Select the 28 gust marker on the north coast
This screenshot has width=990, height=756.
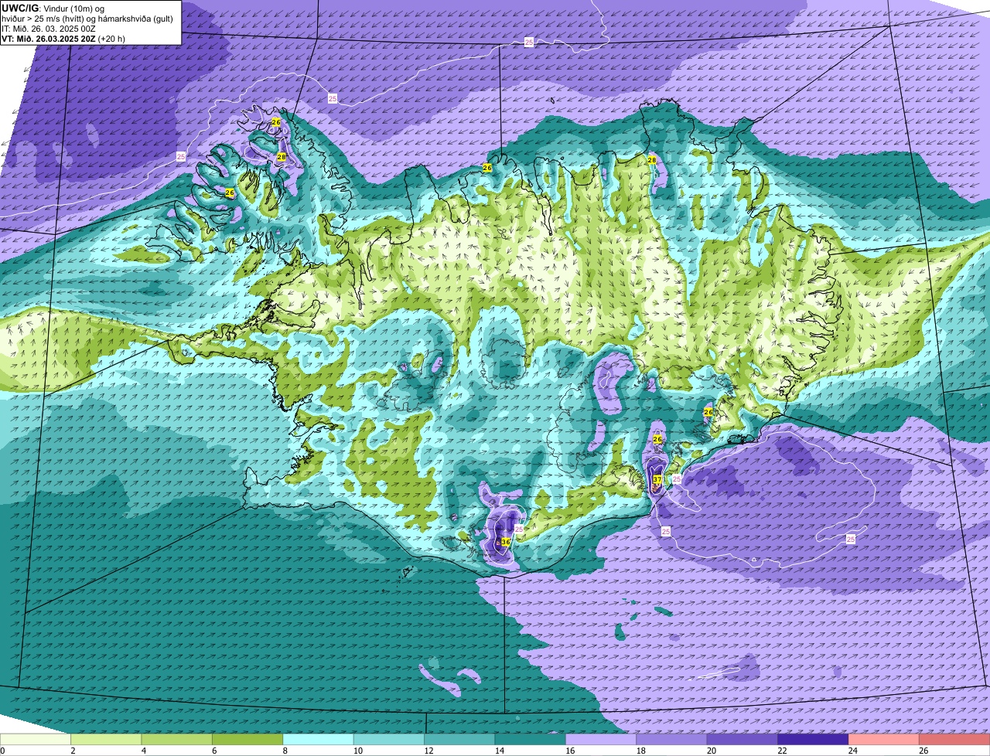[x=652, y=160]
